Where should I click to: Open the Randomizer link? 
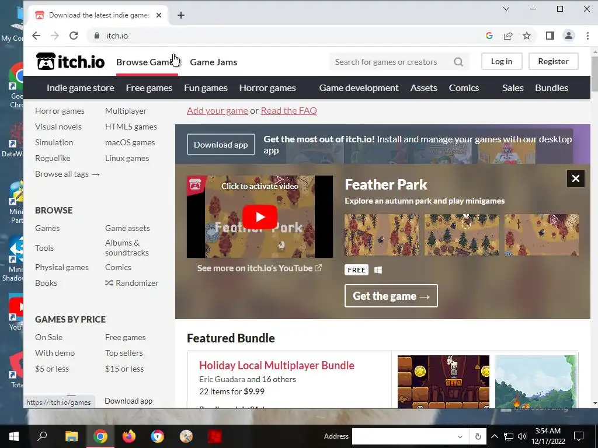point(132,283)
